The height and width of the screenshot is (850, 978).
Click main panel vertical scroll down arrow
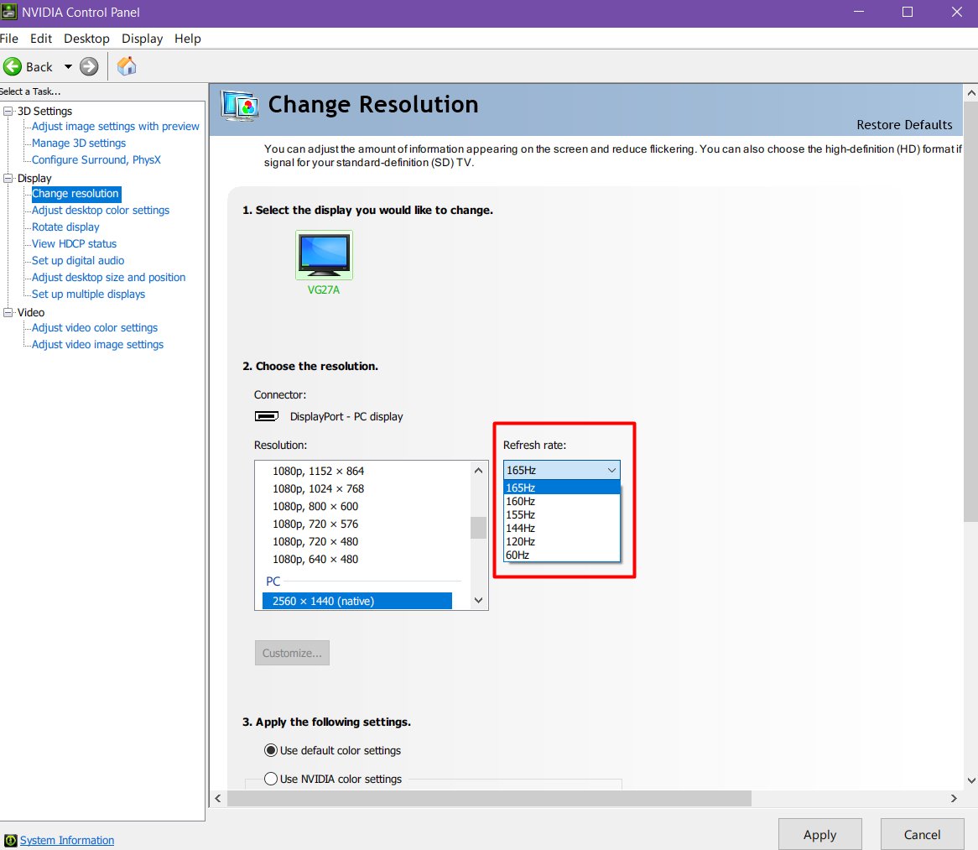971,780
